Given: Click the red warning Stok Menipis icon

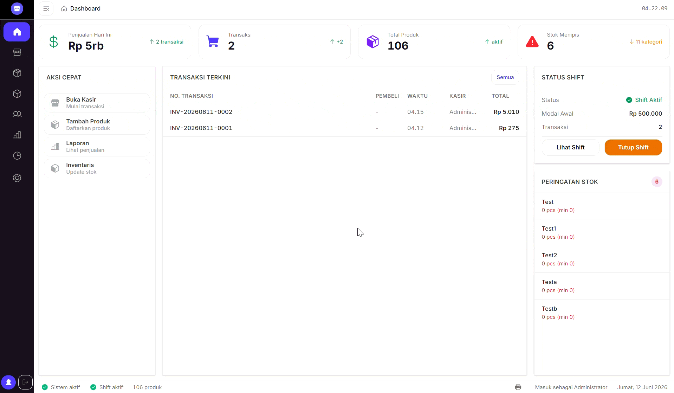Looking at the screenshot, I should (532, 41).
